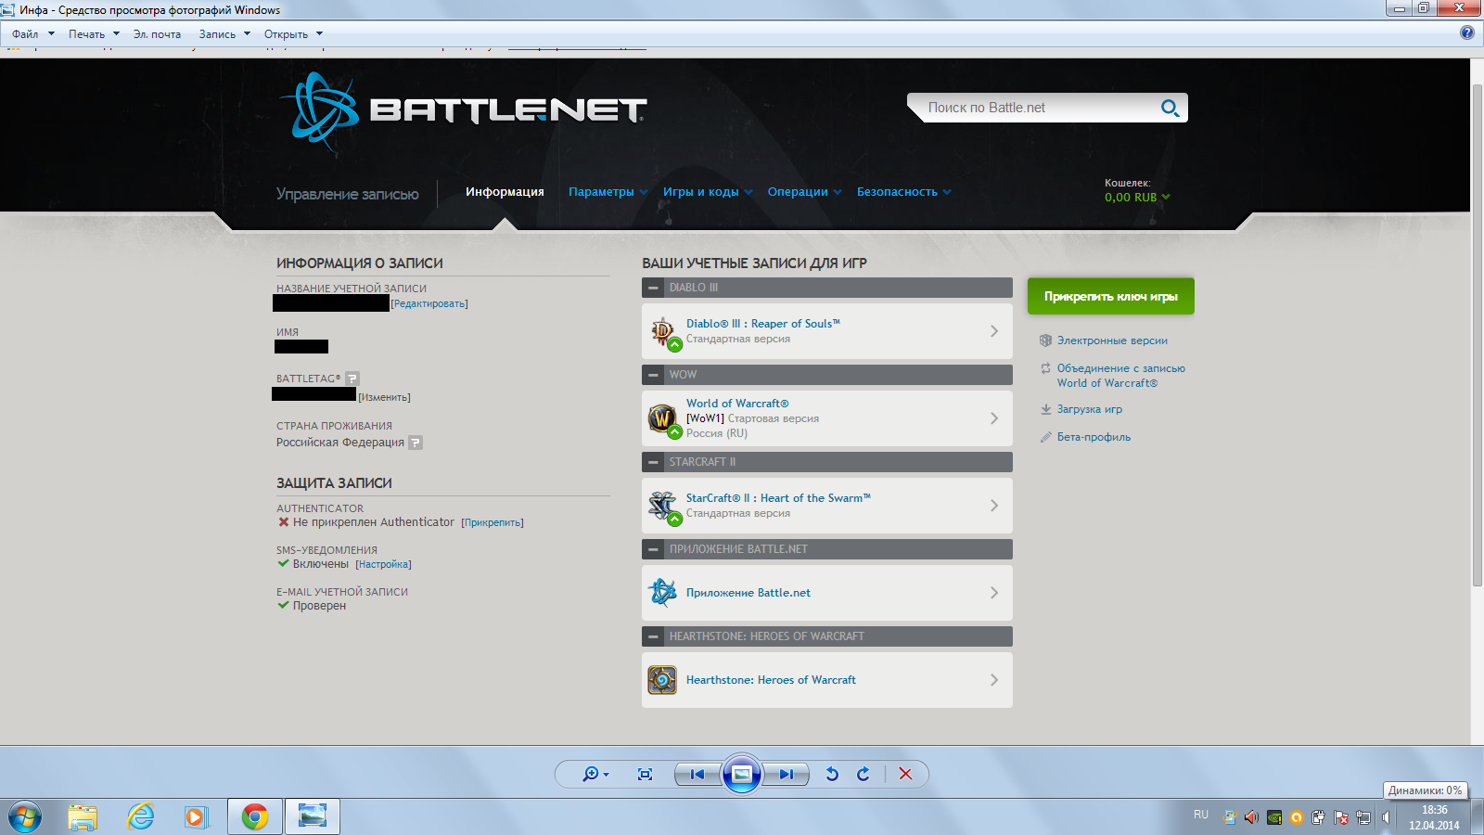Click [Прикрепить] next to Authenticator

click(493, 522)
